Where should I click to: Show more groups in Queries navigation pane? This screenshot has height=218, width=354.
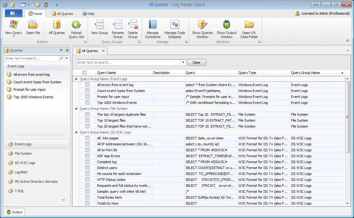click(63, 200)
